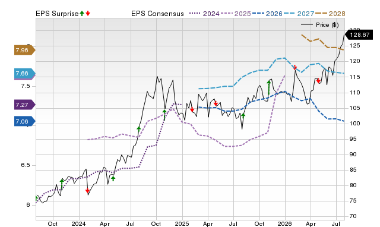Click the Price ($) legend label
Viewport: 380px width, 227px height.
327,25
